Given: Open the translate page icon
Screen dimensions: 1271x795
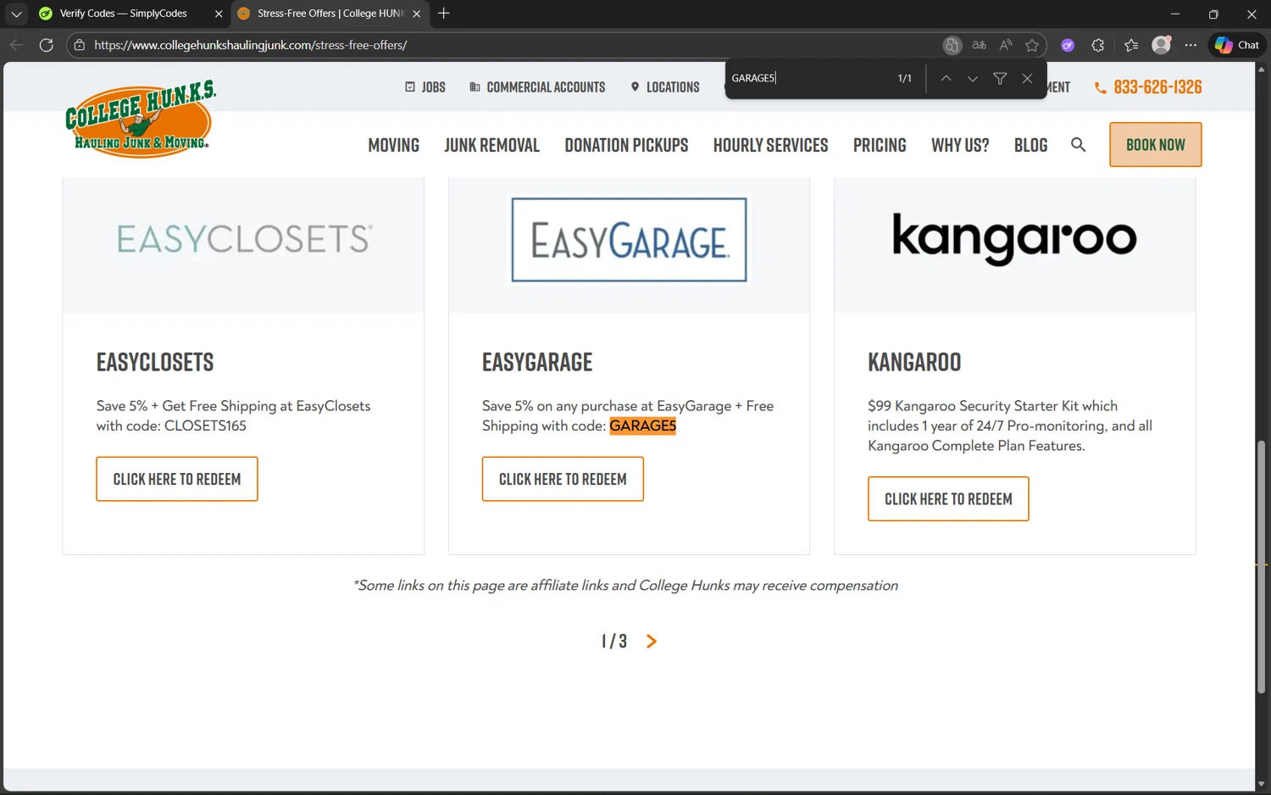Looking at the screenshot, I should (979, 45).
